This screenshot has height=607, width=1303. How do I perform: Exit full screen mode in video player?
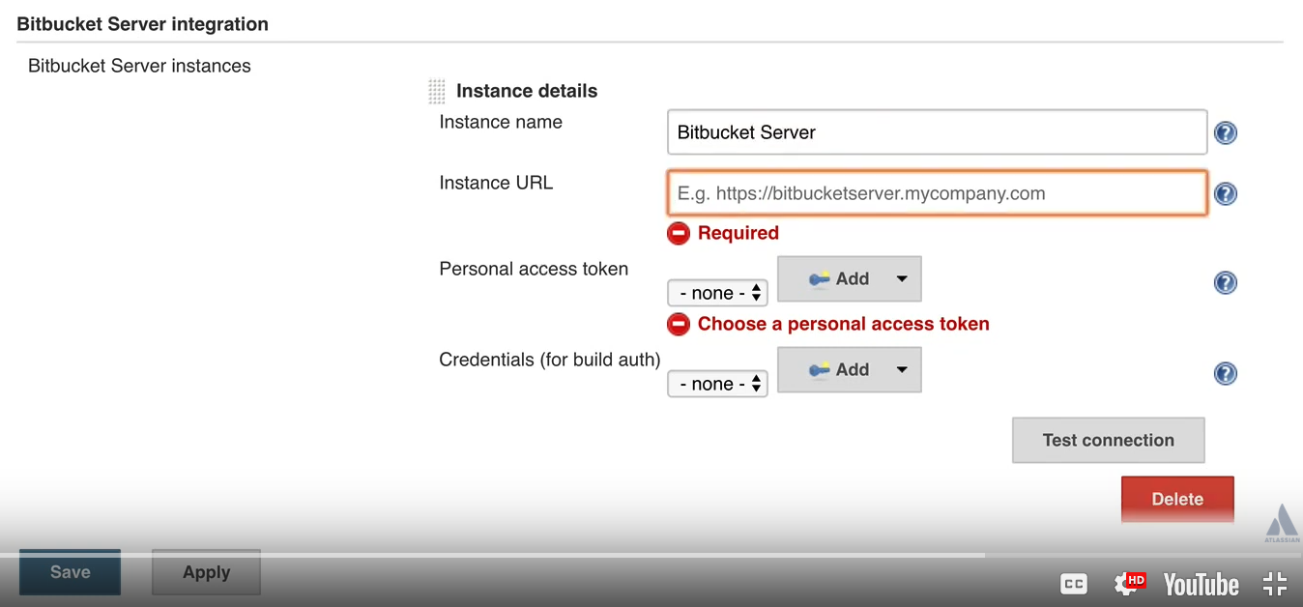coord(1275,584)
